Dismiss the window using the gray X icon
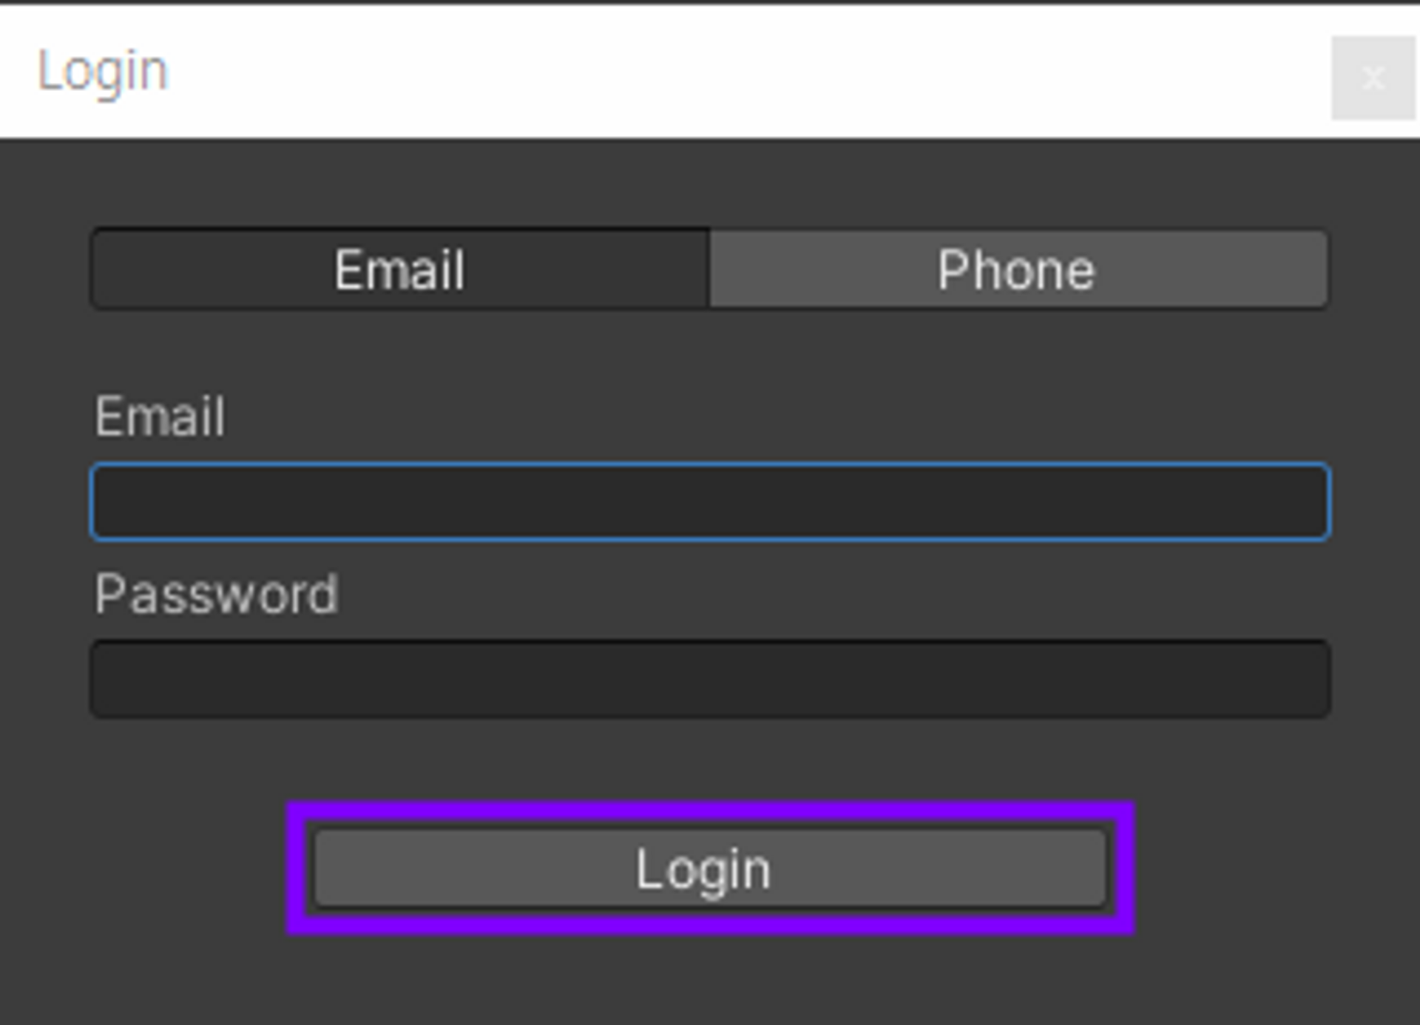The image size is (1420, 1025). [1373, 77]
